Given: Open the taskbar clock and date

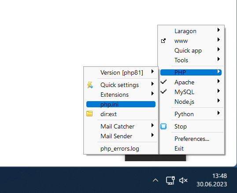Looking at the screenshot, I should (x=212, y=180).
